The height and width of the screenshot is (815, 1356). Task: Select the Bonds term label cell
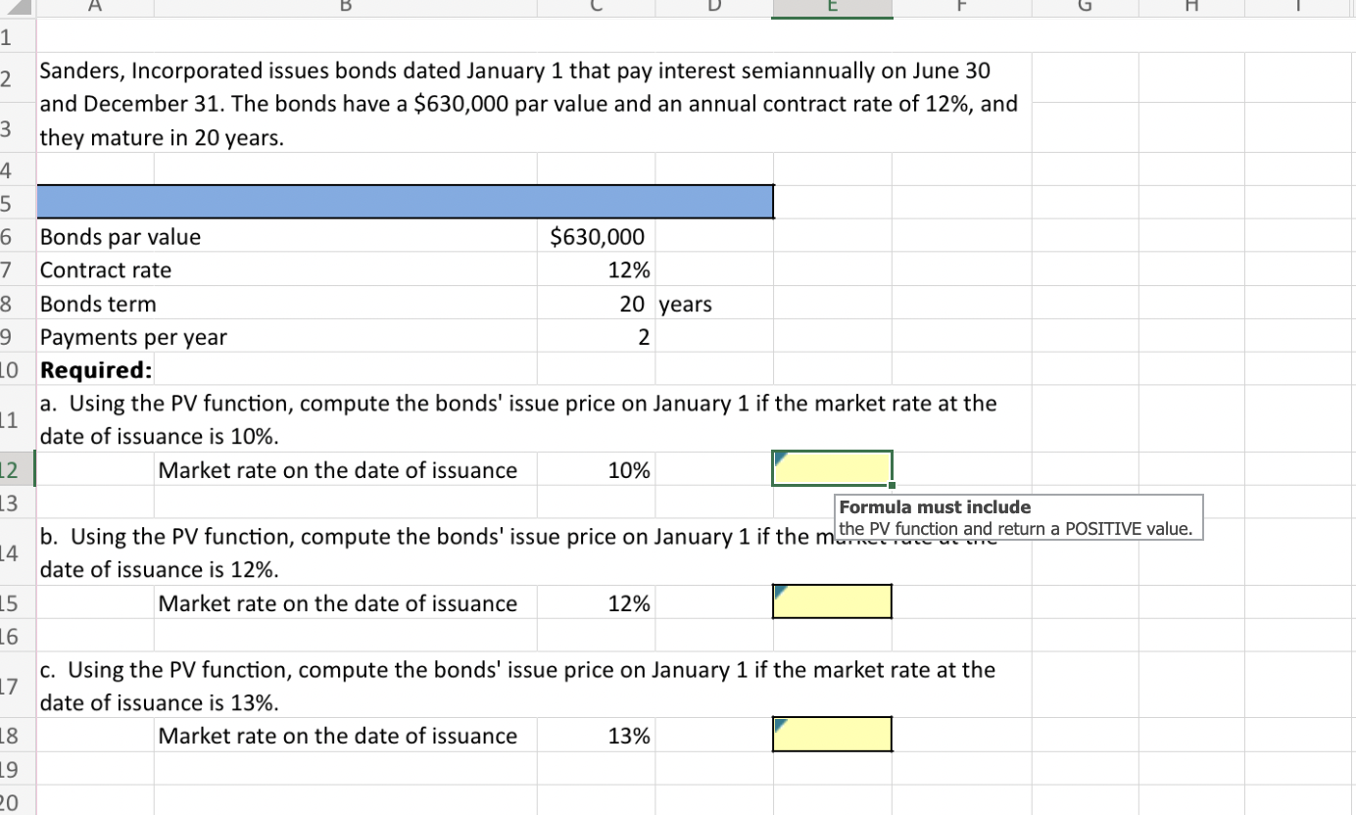tap(98, 304)
